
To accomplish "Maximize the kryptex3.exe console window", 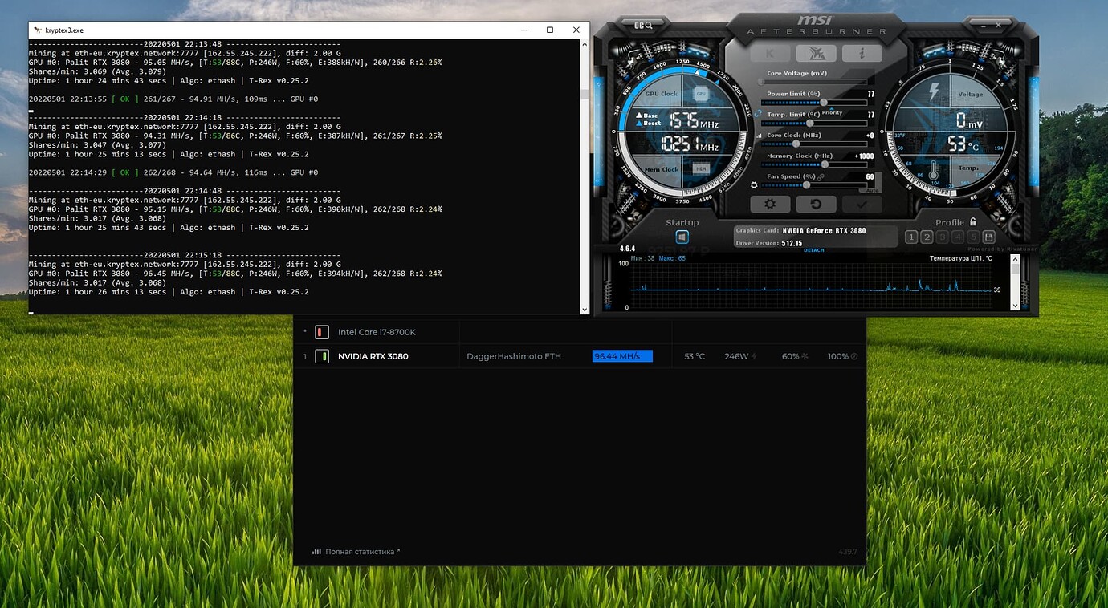I will (x=550, y=30).
